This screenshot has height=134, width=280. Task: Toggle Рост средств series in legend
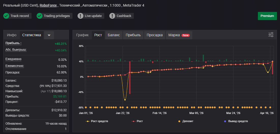pyautogui.click(x=97, y=121)
